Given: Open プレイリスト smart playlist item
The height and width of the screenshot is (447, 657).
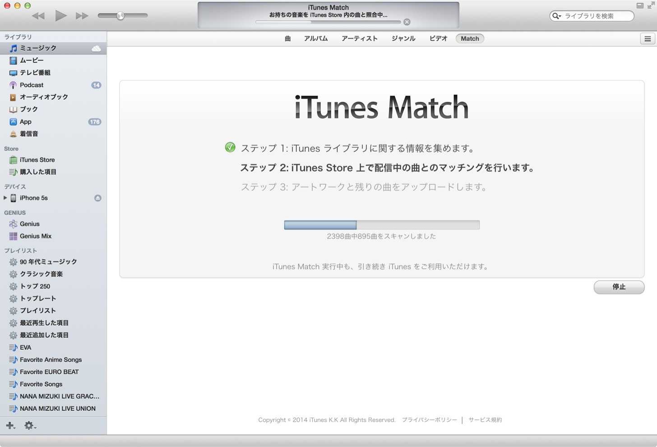Looking at the screenshot, I should [x=53, y=311].
